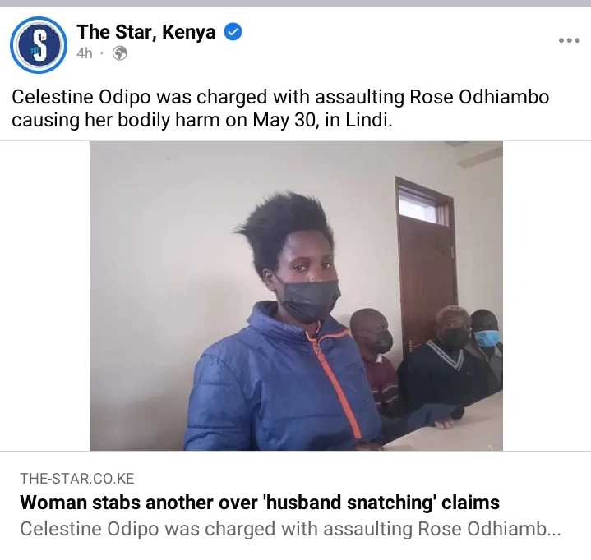Click the blue verified badge
591x560 pixels.
[x=233, y=32]
